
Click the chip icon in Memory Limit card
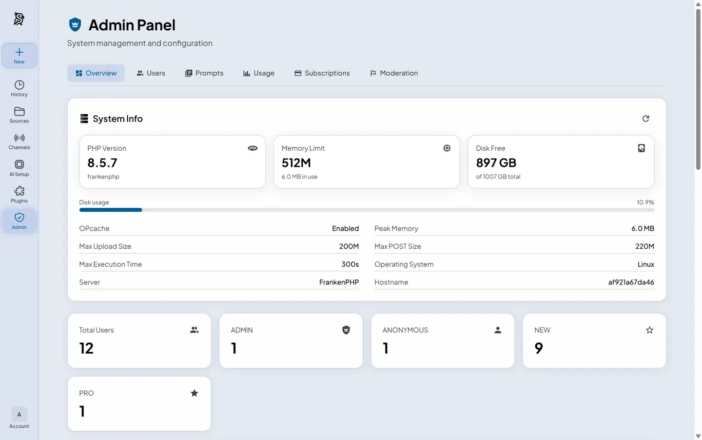pyautogui.click(x=447, y=148)
